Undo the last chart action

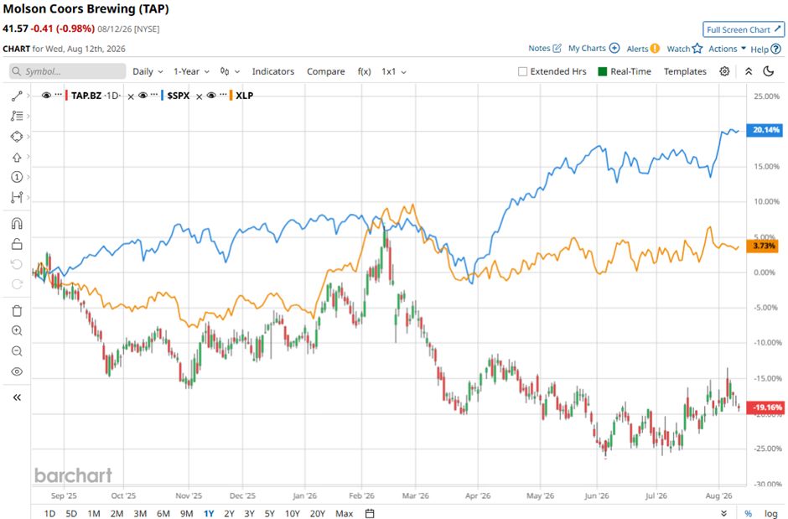click(x=17, y=264)
